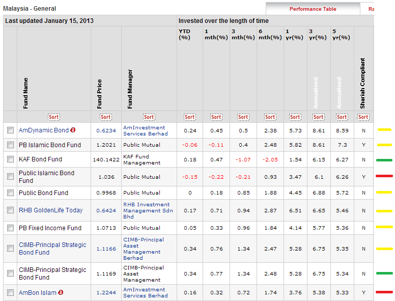Viewport: 395px width, 301px height.
Task: Open the AmBon Islam fund link
Action: 38,293
